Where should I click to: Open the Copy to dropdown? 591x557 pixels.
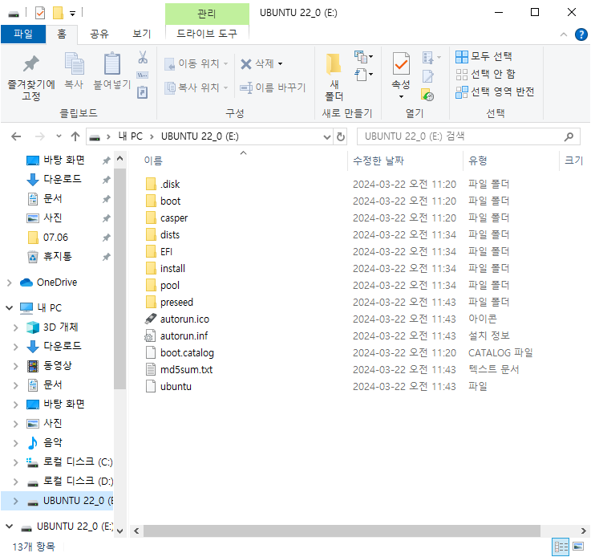pyautogui.click(x=196, y=87)
